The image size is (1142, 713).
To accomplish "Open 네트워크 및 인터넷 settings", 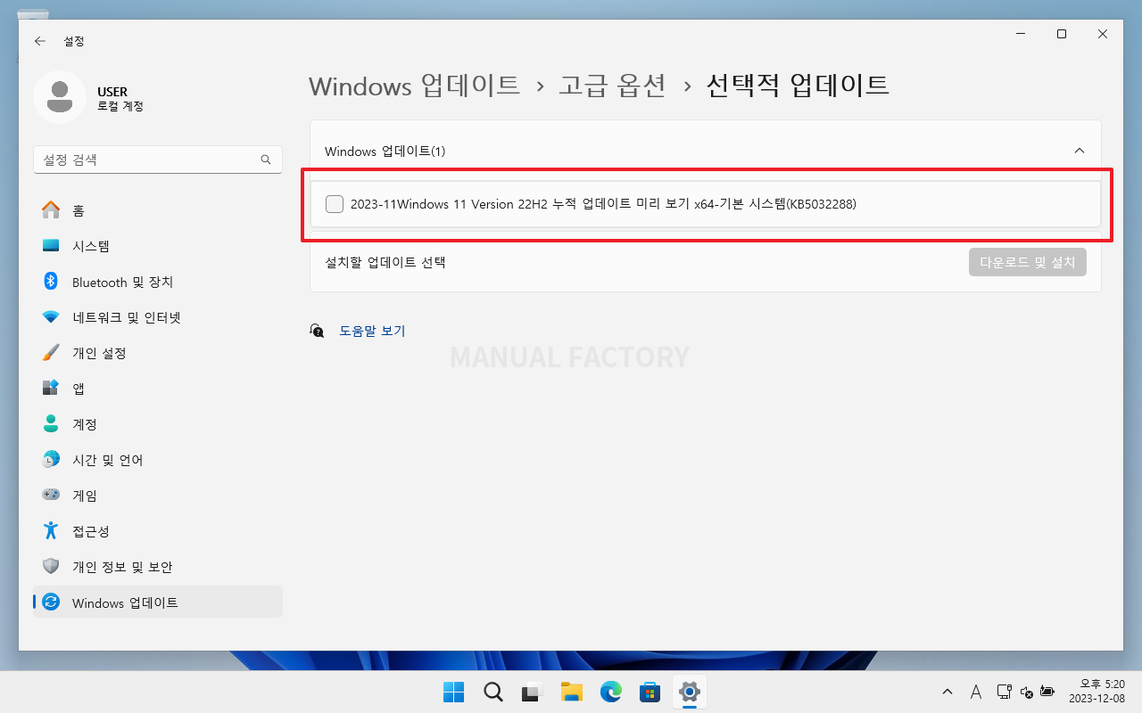I will [x=158, y=317].
